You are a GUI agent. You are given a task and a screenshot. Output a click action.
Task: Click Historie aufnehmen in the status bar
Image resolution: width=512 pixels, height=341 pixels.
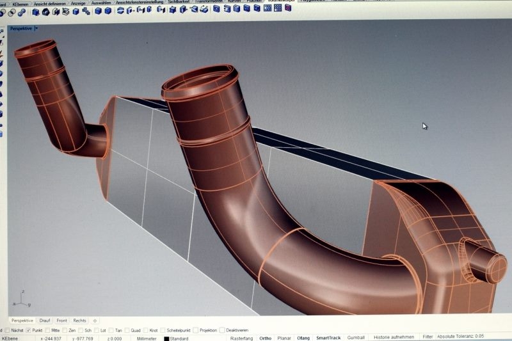[x=394, y=337]
